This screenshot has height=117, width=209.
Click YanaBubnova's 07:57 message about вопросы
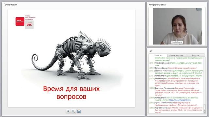coord(176,76)
